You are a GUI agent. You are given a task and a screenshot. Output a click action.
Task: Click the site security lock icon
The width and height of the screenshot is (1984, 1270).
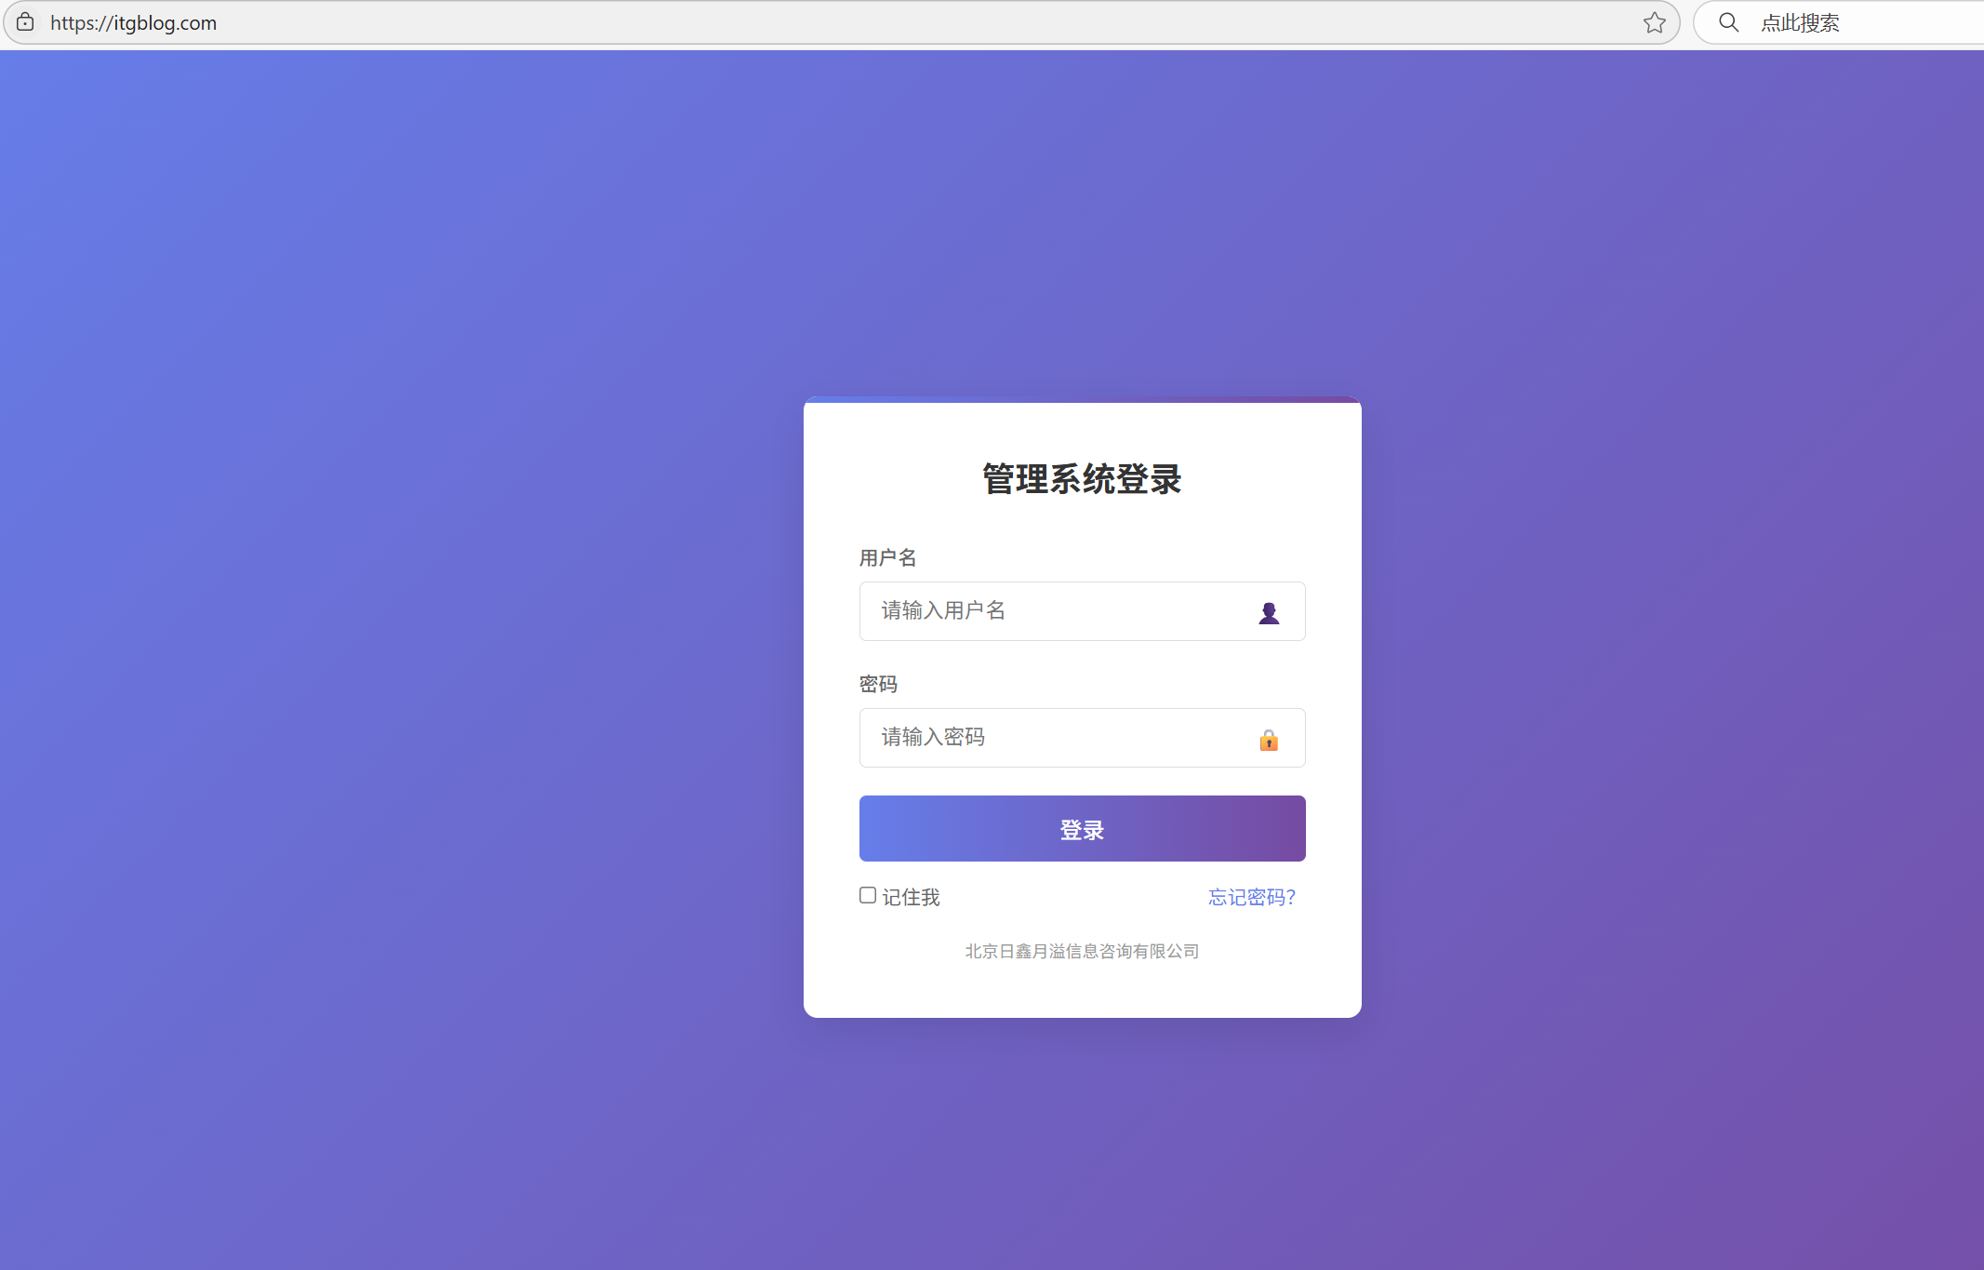[25, 22]
